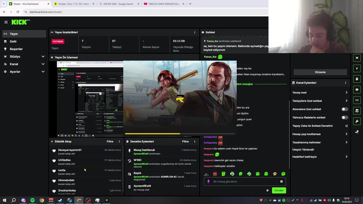The image size is (363, 204).
Task: Open Hedefleri belirleyin chevron
Action: (346, 157)
